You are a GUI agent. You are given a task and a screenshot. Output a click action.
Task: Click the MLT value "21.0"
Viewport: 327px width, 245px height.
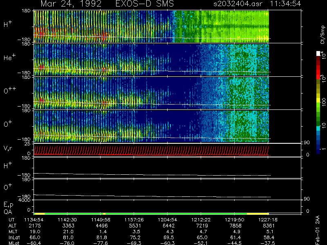(x=68, y=232)
